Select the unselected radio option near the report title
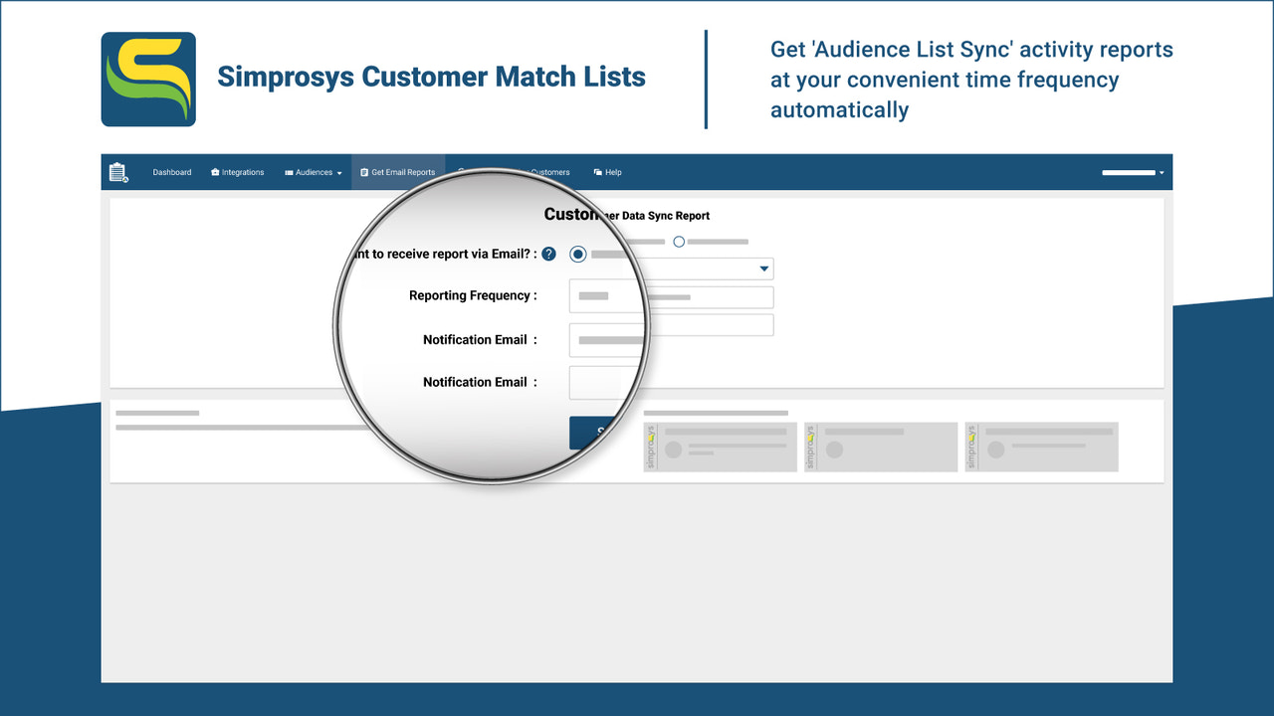 679,241
